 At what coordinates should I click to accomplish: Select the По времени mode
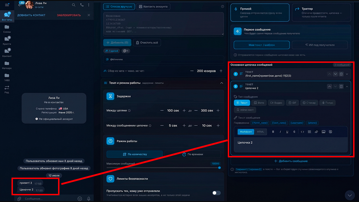point(192,154)
